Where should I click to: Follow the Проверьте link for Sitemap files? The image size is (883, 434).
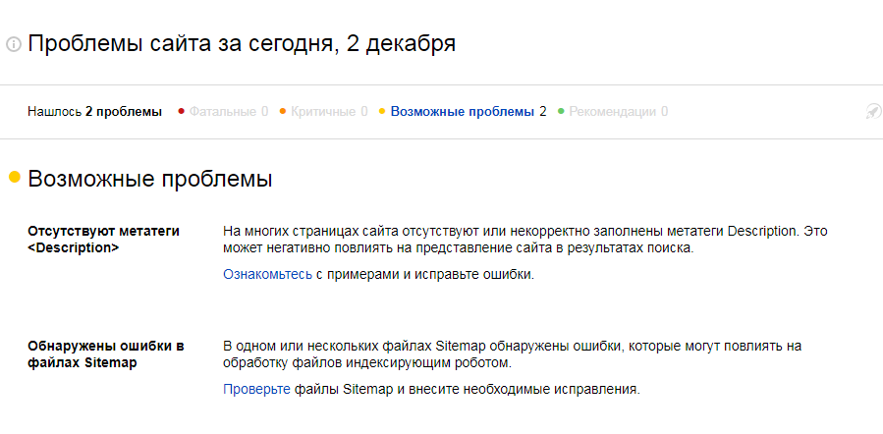(256, 390)
